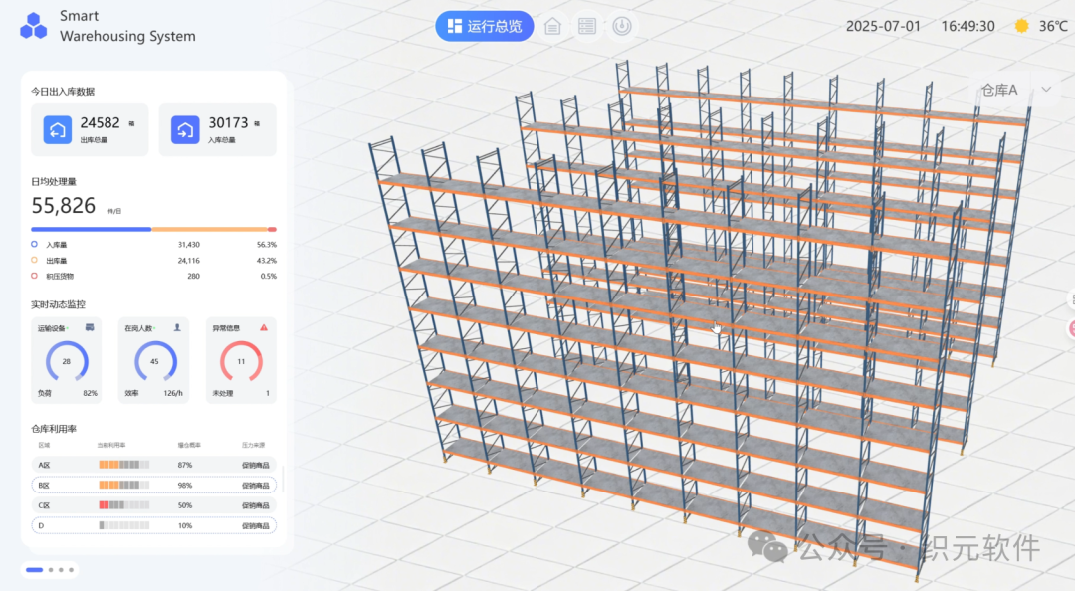Click the red circle marker for 积压货物

34,276
